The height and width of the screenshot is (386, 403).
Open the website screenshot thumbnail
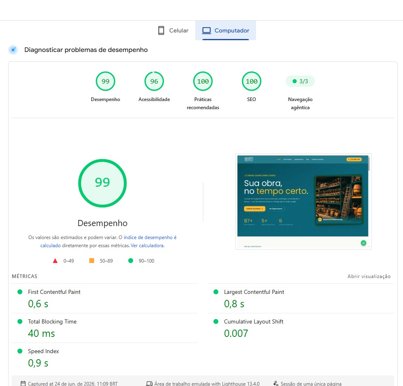303,201
